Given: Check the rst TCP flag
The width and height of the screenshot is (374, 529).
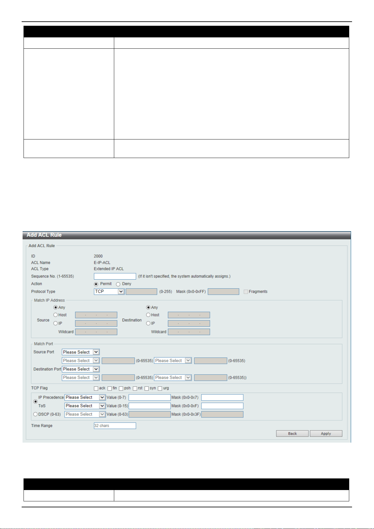Looking at the screenshot, I should coord(135,389).
